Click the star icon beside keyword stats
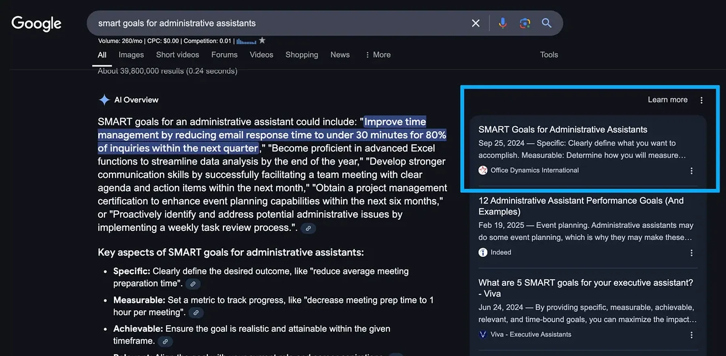Image resolution: width=726 pixels, height=356 pixels. tap(262, 40)
